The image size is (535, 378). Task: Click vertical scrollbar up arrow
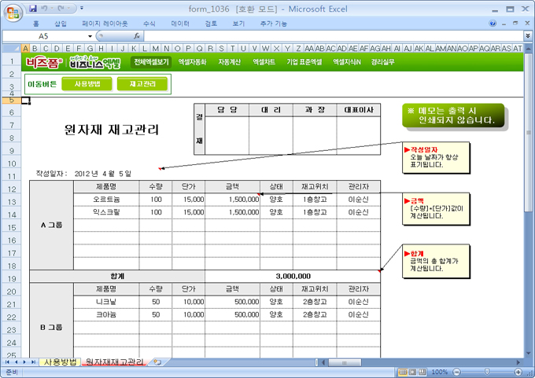(x=529, y=49)
